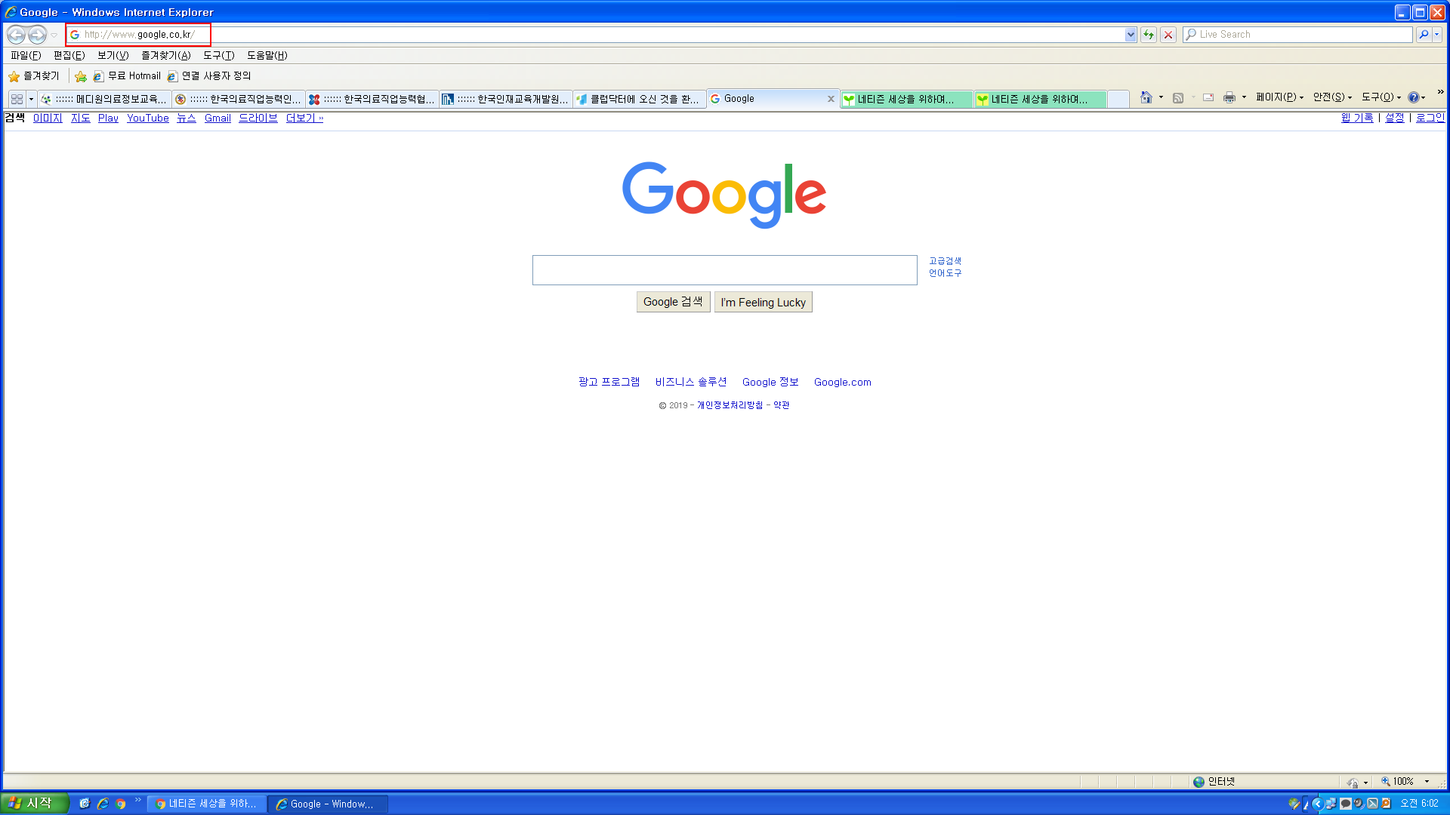Image resolution: width=1450 pixels, height=815 pixels.
Task: Click the Protected mode lock icon
Action: point(1353,782)
